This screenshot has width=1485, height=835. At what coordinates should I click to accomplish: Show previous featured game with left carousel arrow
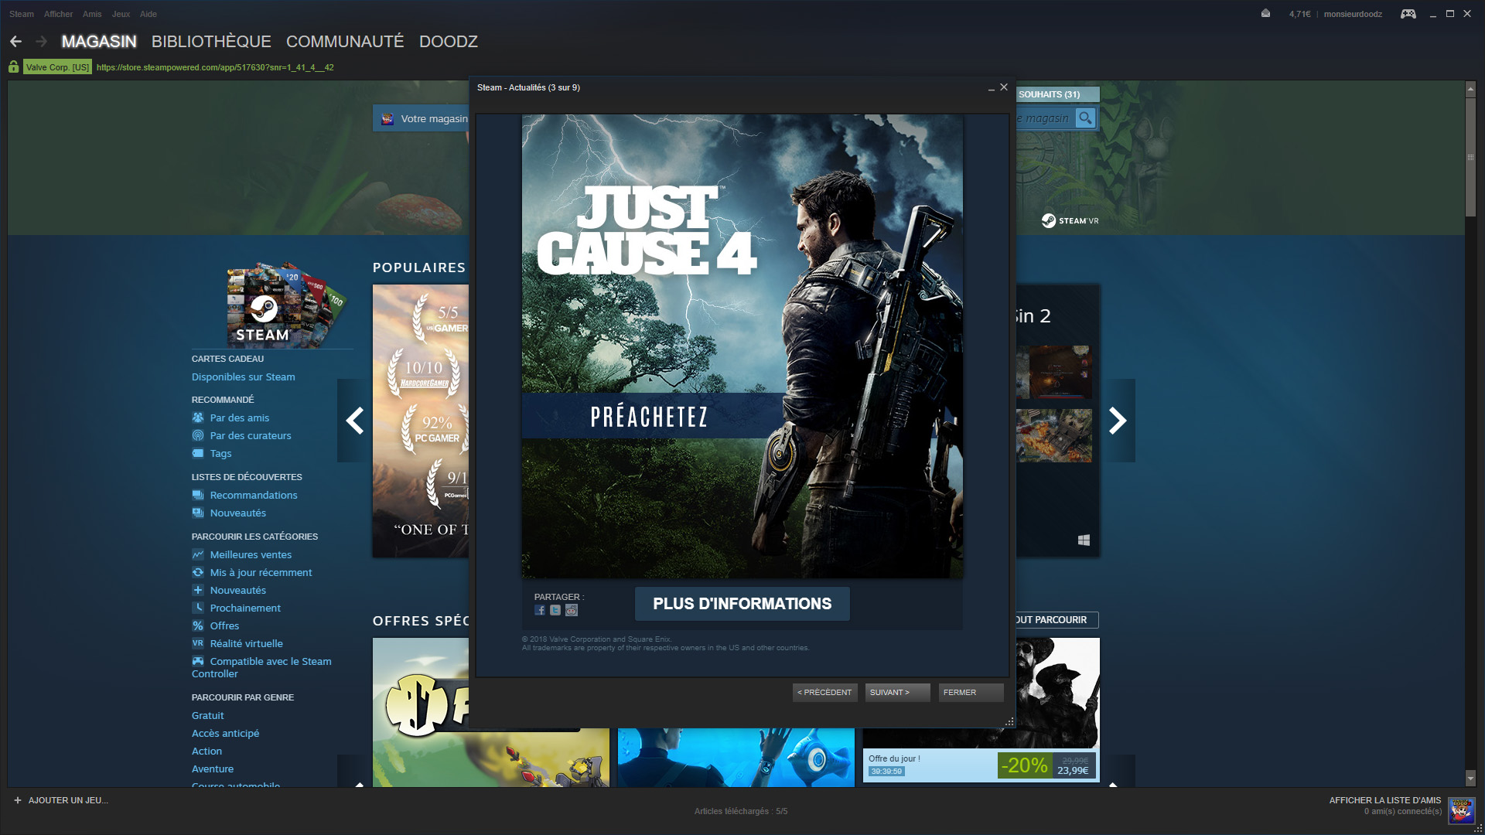tap(354, 421)
